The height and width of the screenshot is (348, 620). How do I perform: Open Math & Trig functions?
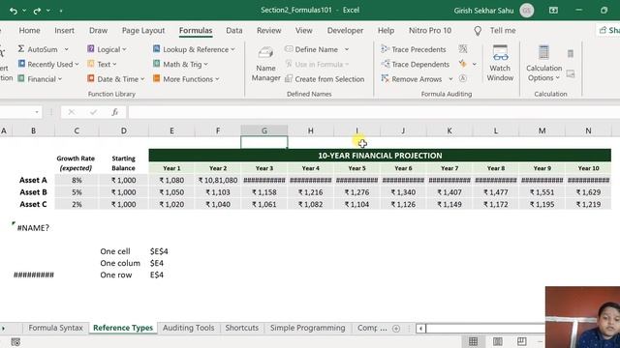(180, 64)
